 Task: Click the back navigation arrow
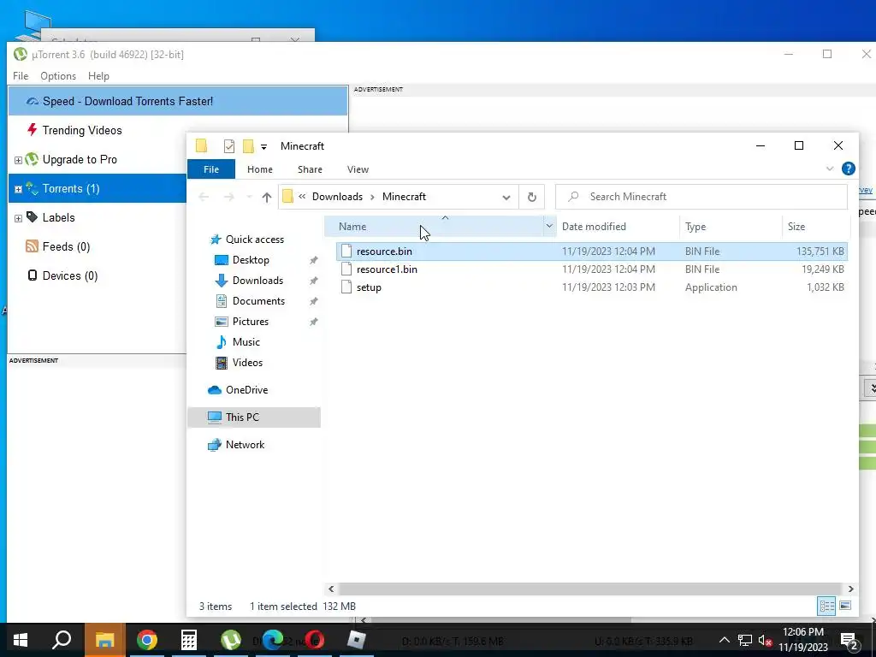tap(204, 197)
